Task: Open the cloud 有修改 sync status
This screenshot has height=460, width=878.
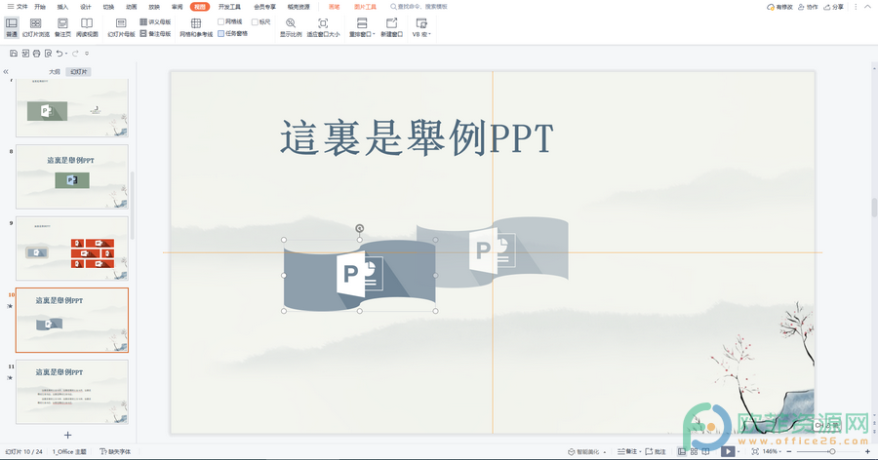Action: tap(779, 7)
